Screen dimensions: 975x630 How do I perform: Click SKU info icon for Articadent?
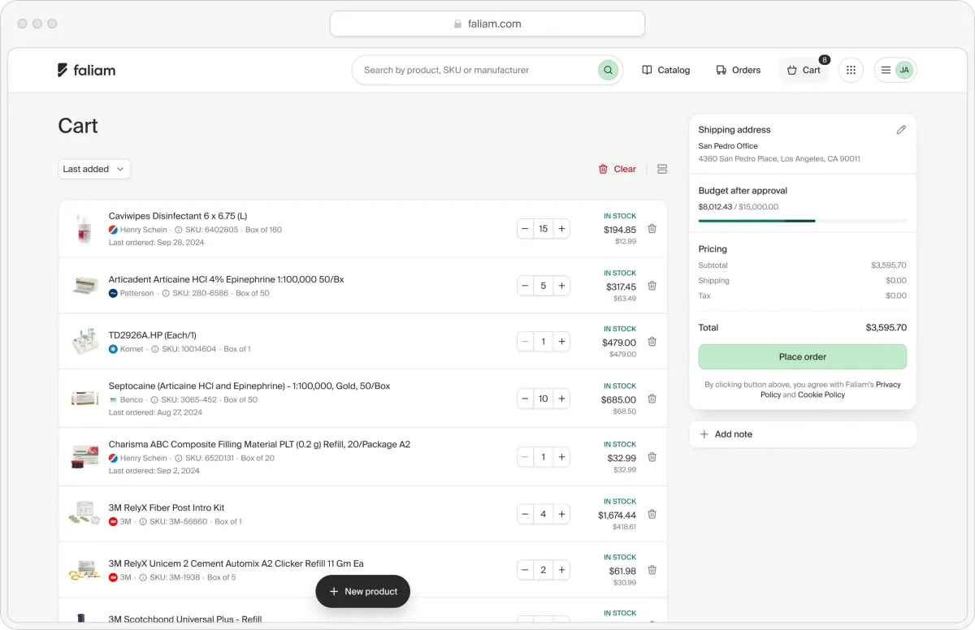click(166, 293)
